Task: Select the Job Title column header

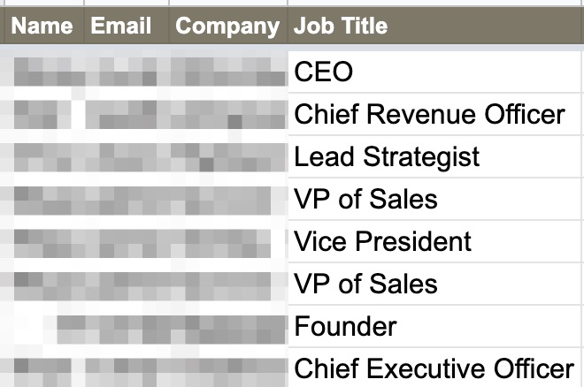Action: 341,26
